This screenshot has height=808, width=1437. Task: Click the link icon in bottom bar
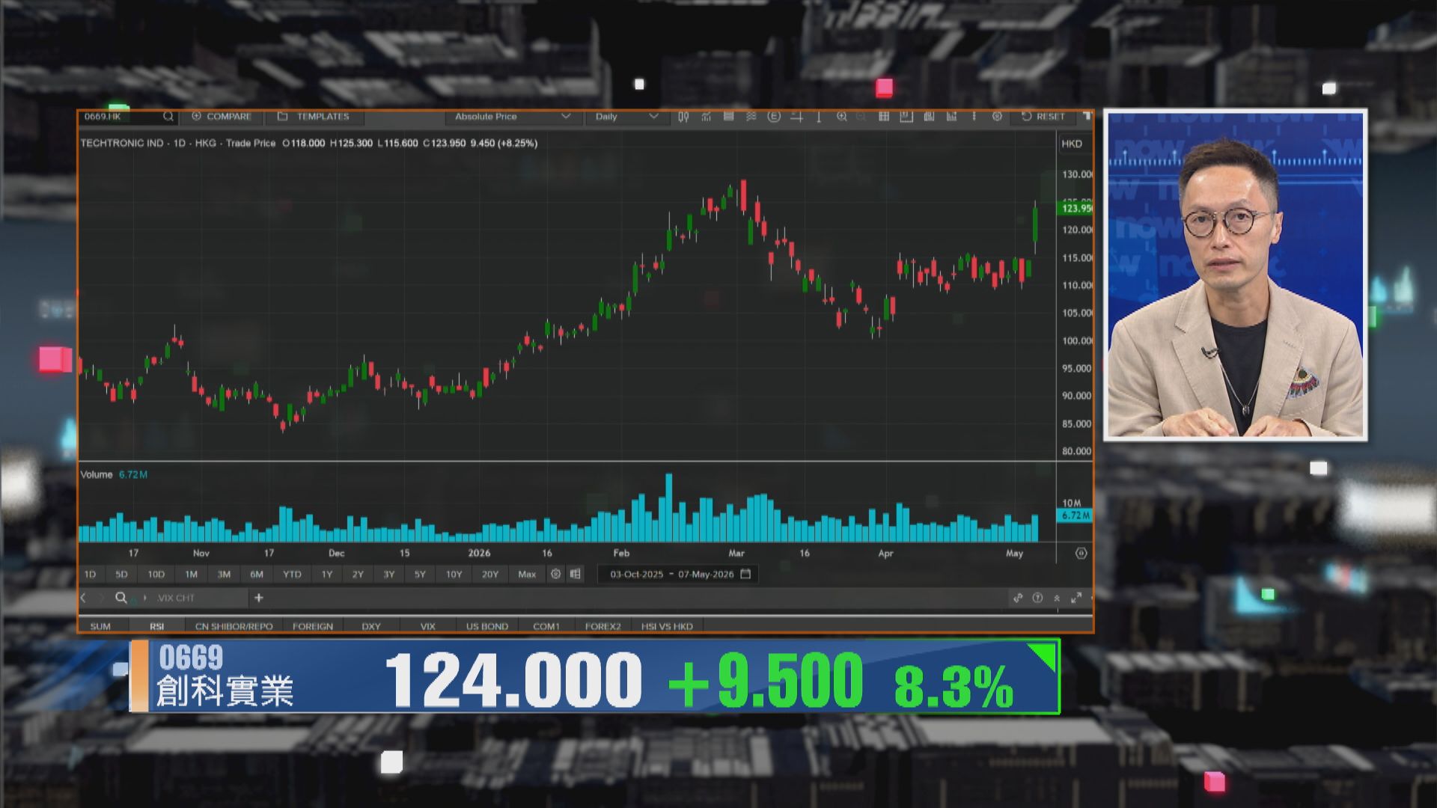(x=1018, y=598)
